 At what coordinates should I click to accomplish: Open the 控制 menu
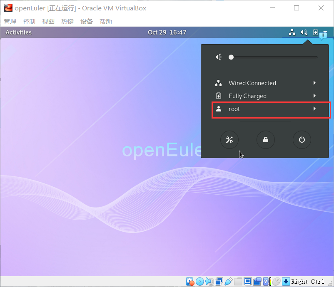29,21
